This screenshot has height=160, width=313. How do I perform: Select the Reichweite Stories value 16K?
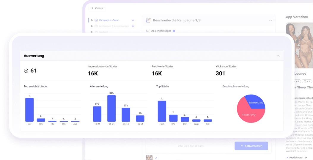point(157,73)
